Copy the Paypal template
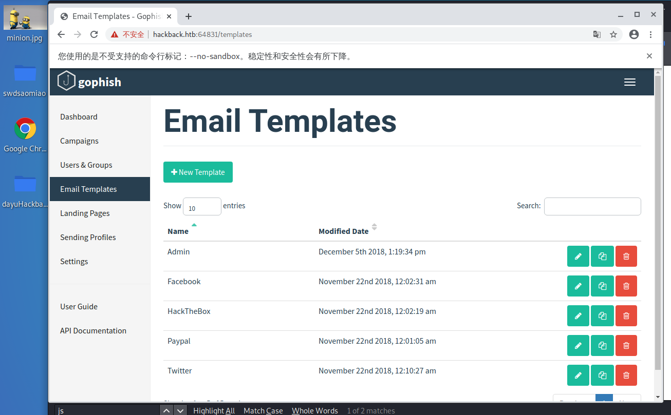 (x=602, y=346)
